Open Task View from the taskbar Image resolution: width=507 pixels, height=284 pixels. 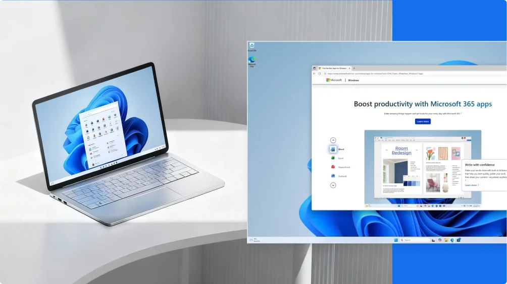[x=433, y=240]
